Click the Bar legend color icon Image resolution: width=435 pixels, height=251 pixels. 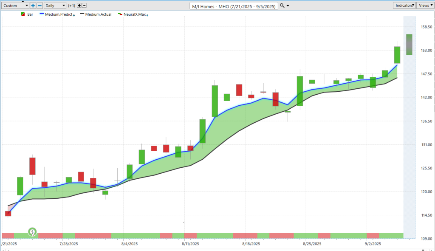[23, 14]
